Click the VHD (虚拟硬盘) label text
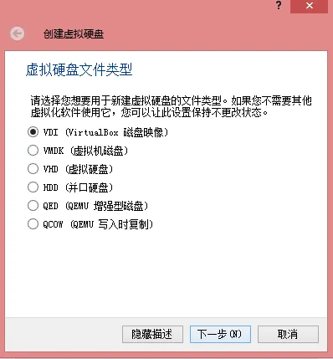333x359 pixels. click(78, 169)
